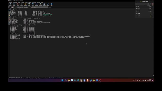Click the Split toolbar icon
The width and height of the screenshot is (162, 91).
[x=33, y=5]
